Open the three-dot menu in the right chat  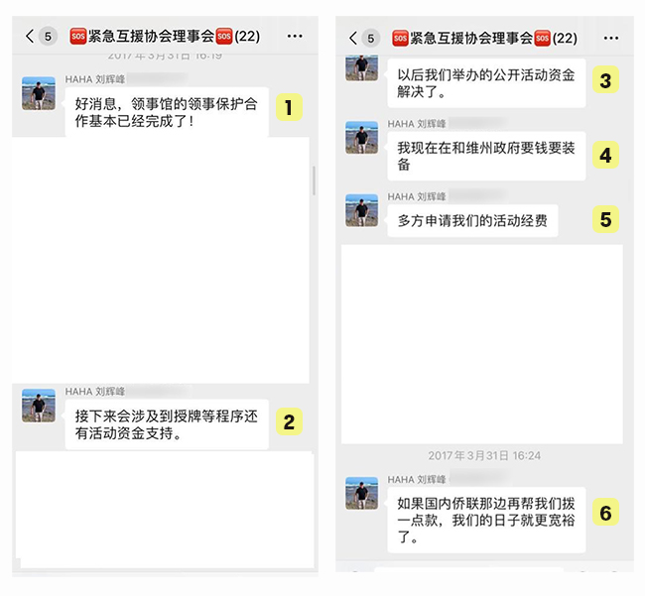click(611, 39)
